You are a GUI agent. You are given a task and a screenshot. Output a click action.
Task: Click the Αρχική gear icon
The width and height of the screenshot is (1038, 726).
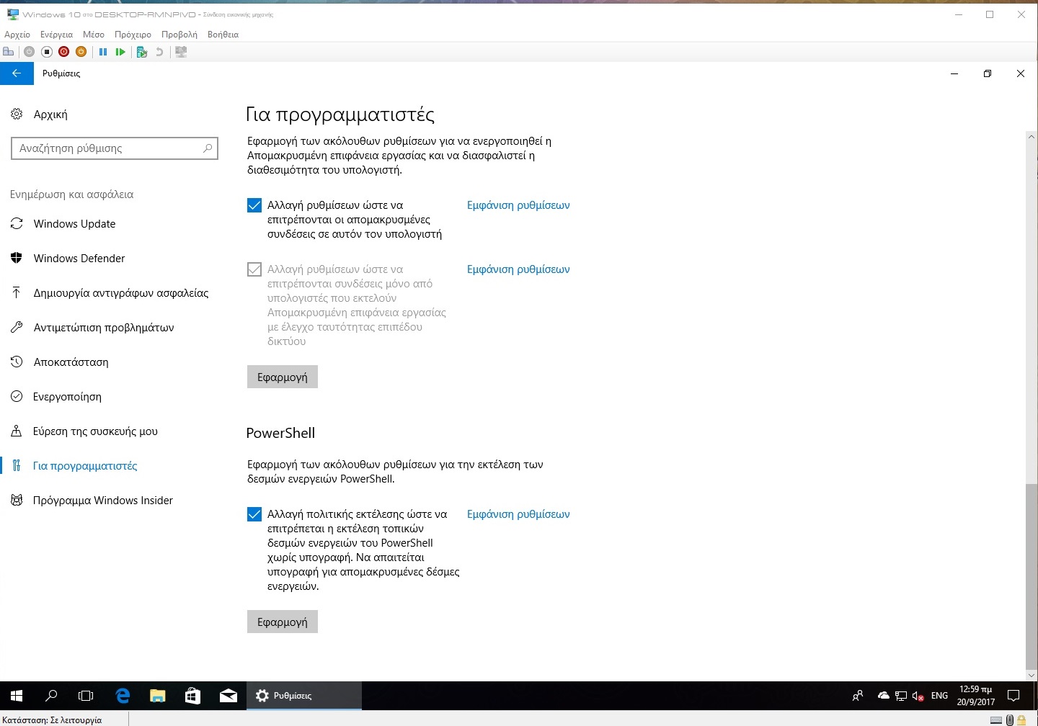17,114
